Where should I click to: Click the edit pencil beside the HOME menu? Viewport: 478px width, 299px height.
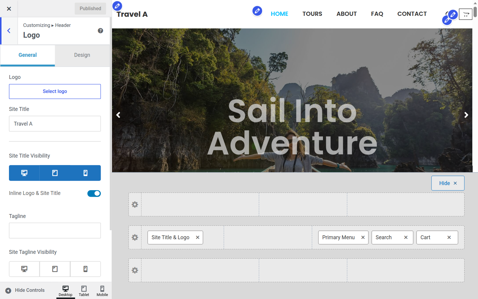coord(257,11)
